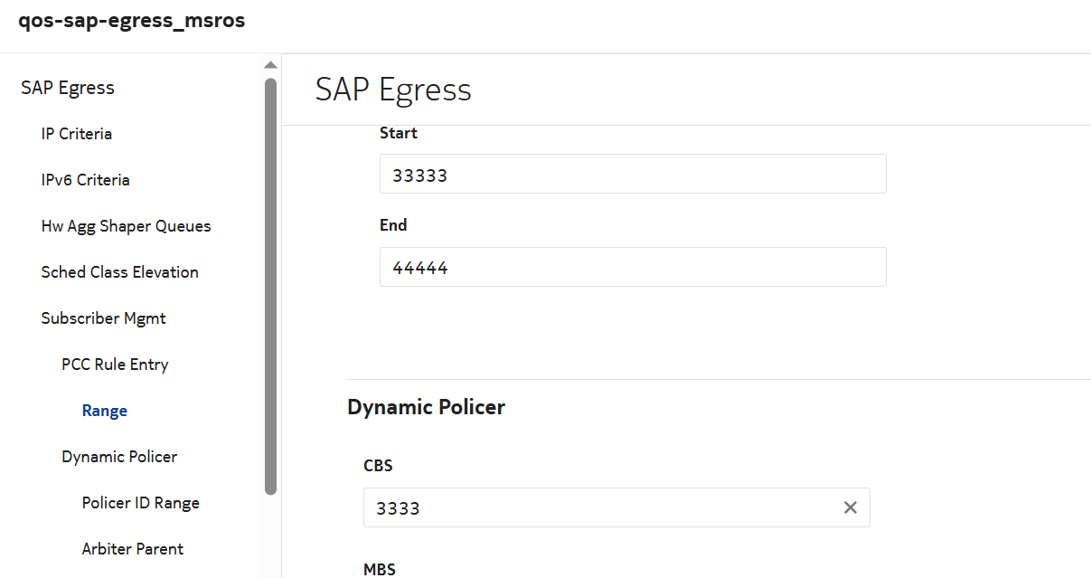Expand PCC Rule Entry in the sidebar
The width and height of the screenshot is (1091, 578).
click(x=115, y=365)
